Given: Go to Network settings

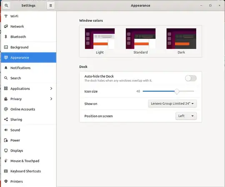Looking at the screenshot, I should click(x=29, y=26).
